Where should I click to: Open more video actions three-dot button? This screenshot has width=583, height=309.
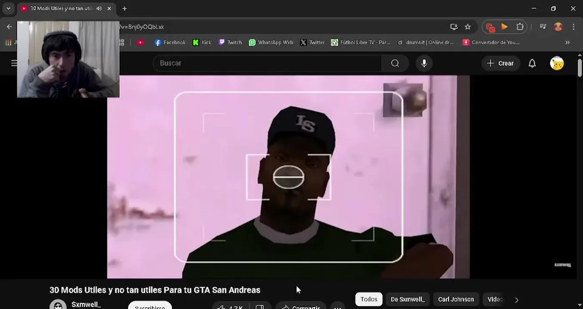(338, 306)
